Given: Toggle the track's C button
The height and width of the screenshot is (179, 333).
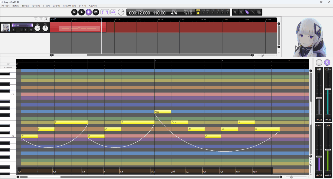Looking at the screenshot, I should (14, 30).
